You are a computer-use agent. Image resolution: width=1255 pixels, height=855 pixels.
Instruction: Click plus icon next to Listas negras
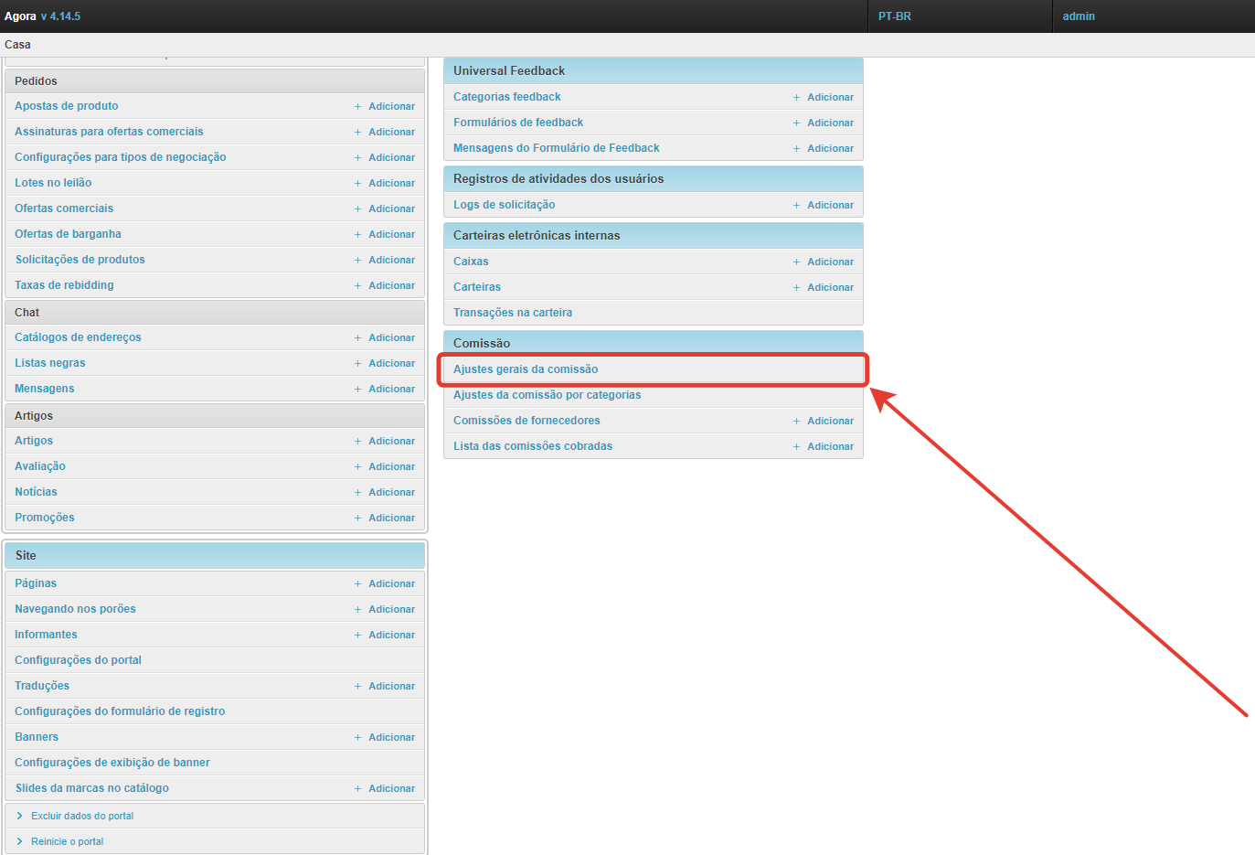click(357, 364)
